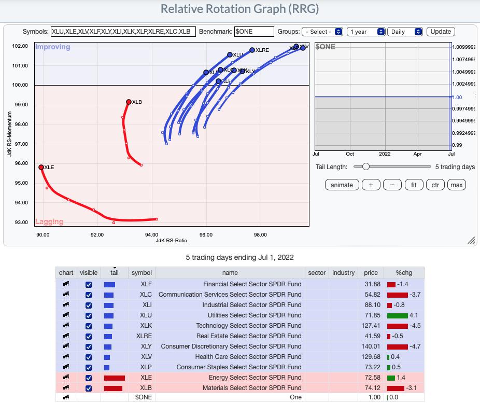480x403 pixels.
Task: Click the XLK tail color bar
Action: click(x=108, y=326)
